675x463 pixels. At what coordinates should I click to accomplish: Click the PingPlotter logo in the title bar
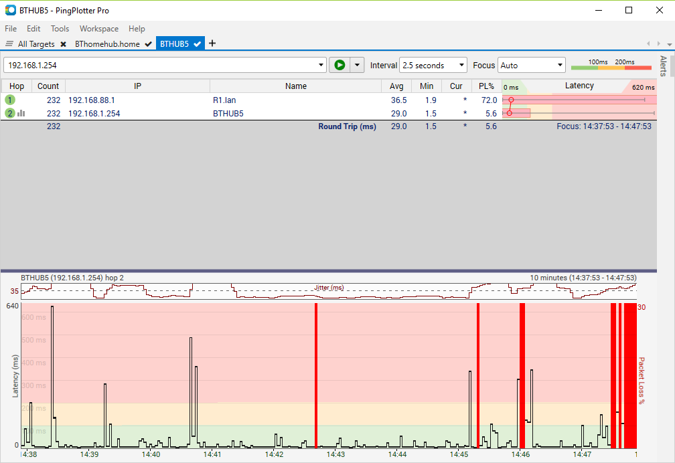9,10
